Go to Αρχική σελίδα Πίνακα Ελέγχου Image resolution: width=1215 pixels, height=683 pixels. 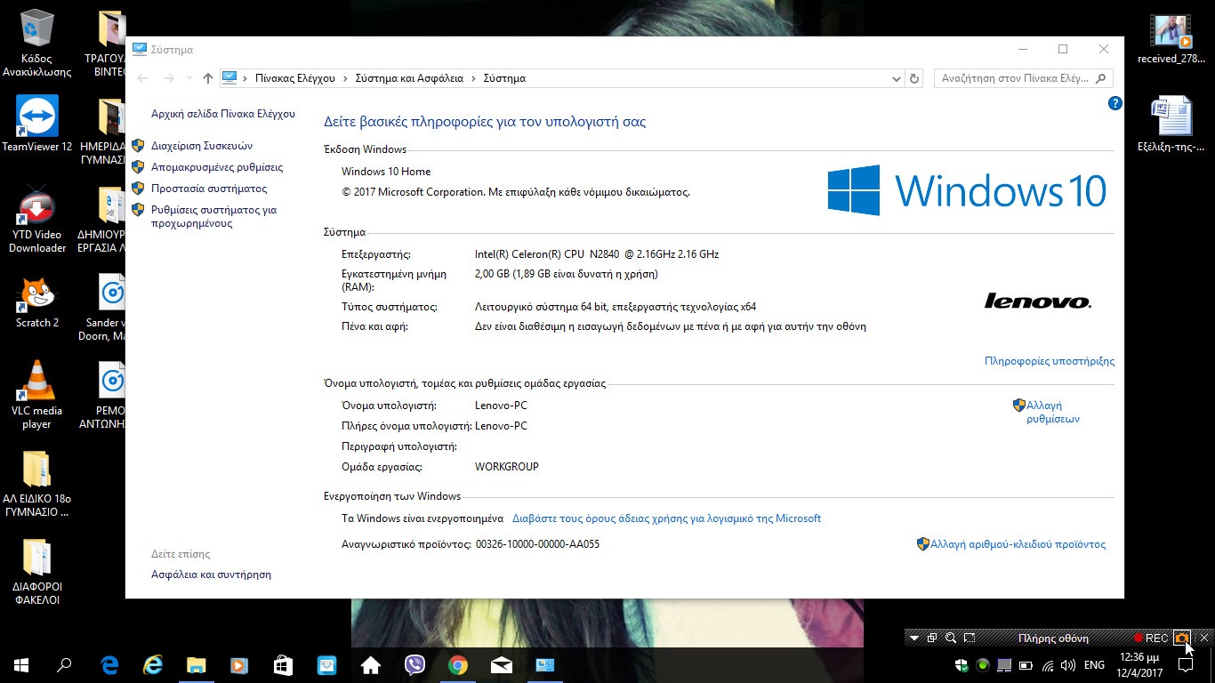222,114
